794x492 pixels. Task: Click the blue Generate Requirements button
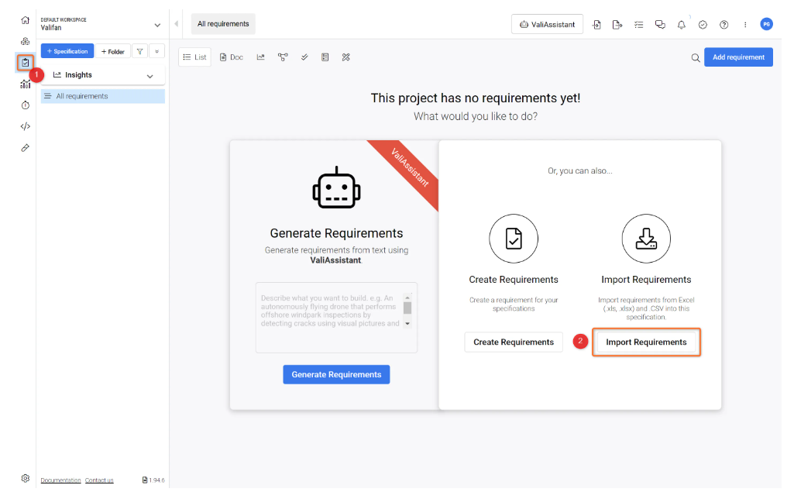[x=336, y=374]
